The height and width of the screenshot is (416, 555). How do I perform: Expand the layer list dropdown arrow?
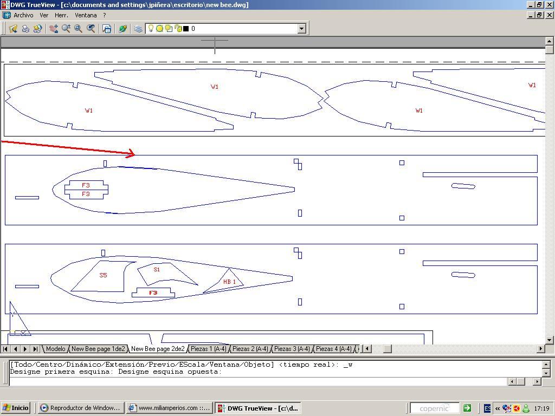[302, 29]
